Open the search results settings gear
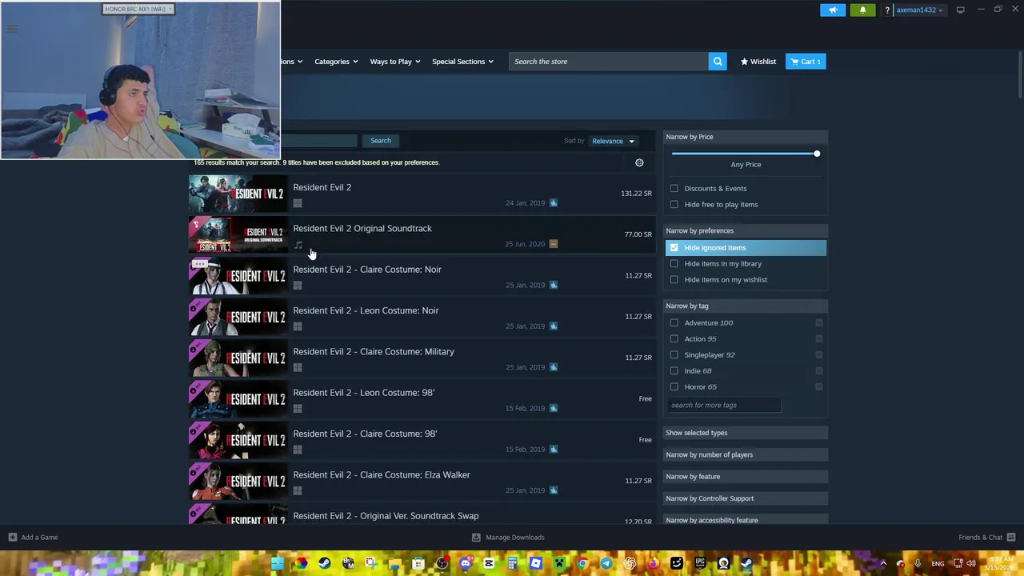Image resolution: width=1024 pixels, height=576 pixels. (639, 162)
